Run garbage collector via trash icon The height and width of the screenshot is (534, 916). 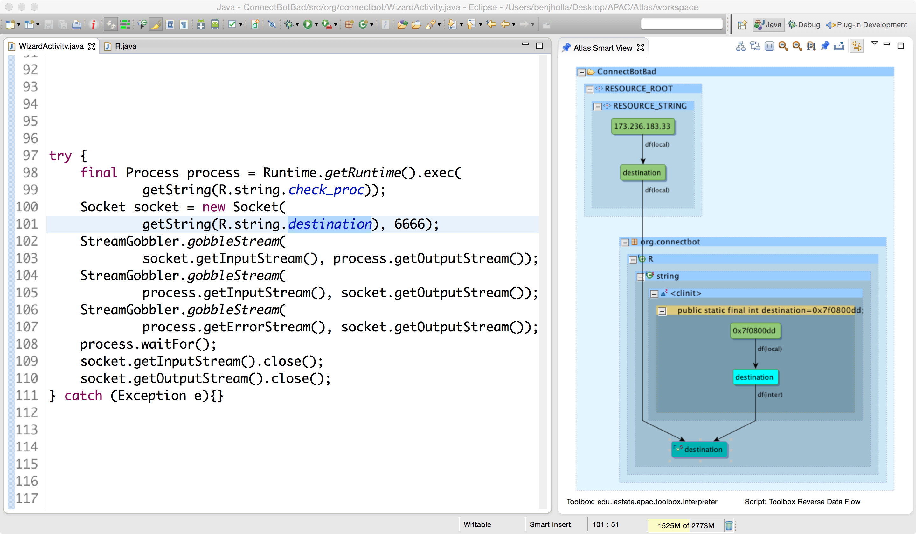pos(729,525)
